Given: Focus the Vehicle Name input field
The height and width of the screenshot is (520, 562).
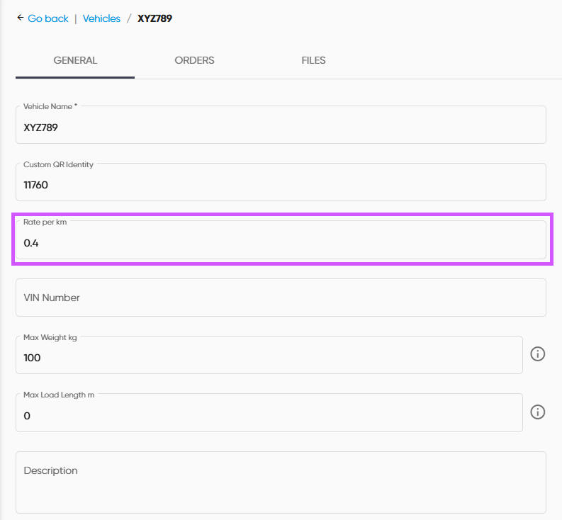Looking at the screenshot, I should pyautogui.click(x=281, y=128).
